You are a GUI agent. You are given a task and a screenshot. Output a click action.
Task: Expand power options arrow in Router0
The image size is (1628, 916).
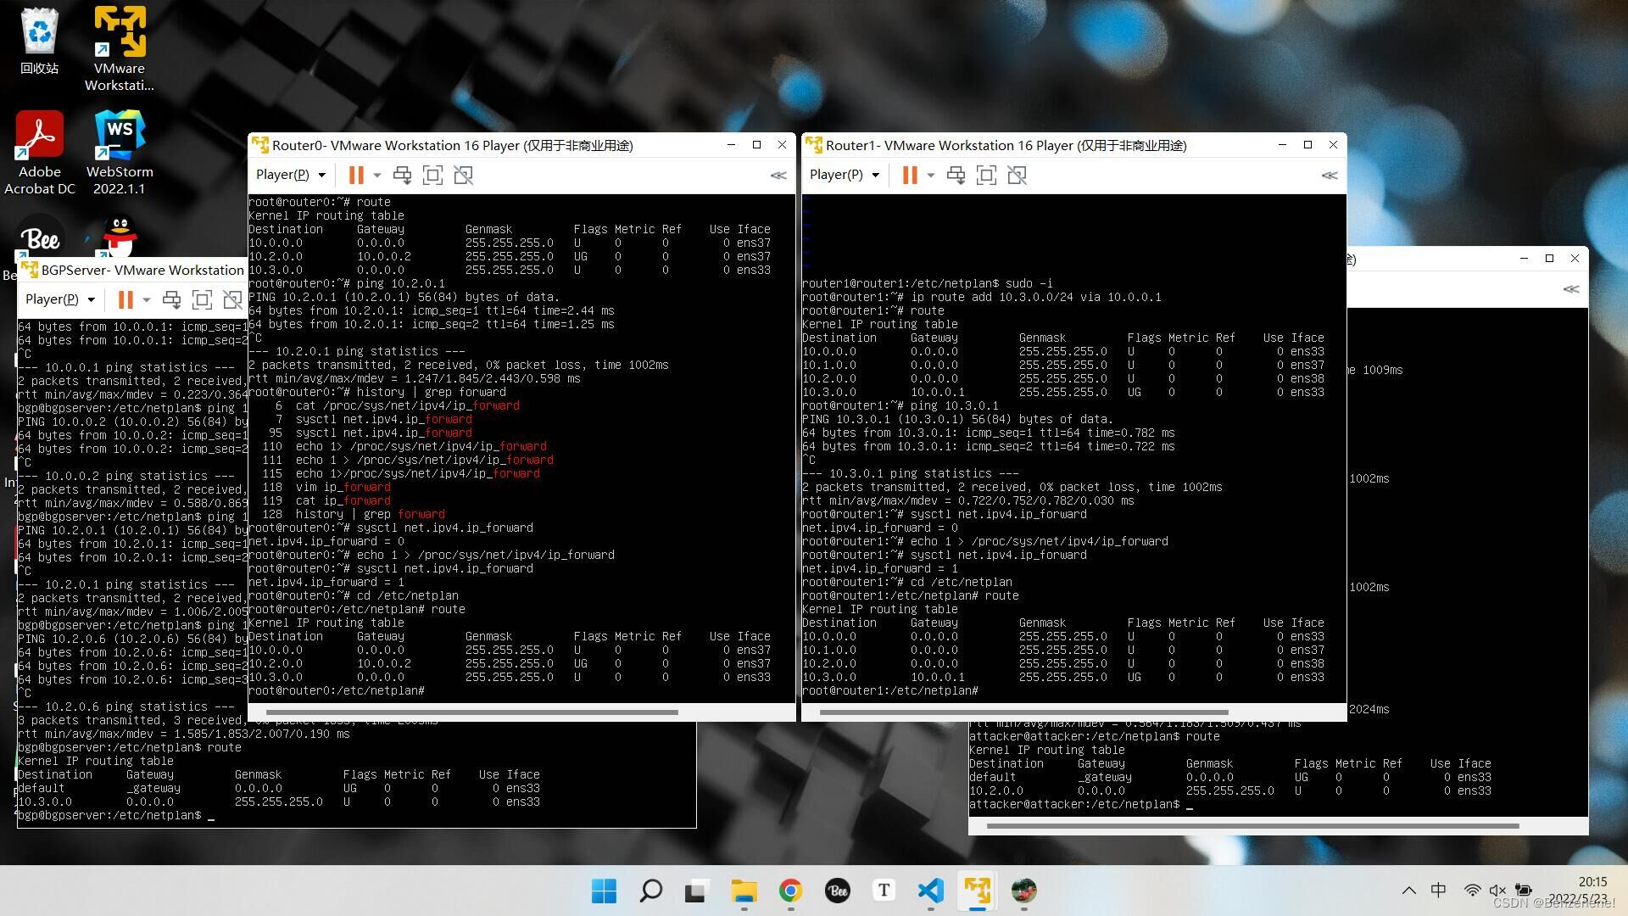[377, 176]
